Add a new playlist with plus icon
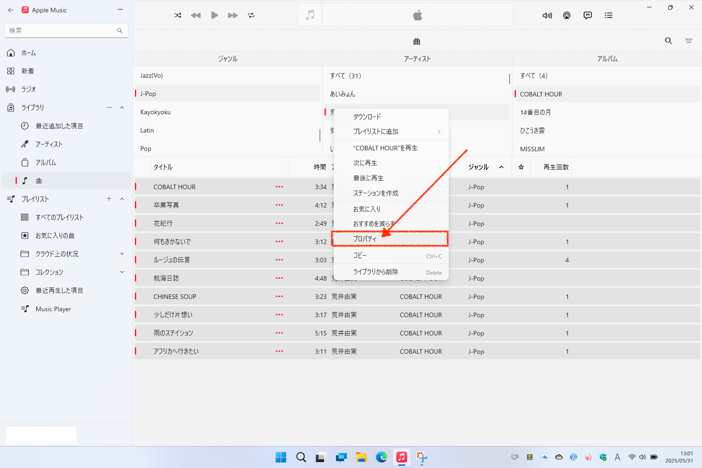The image size is (702, 468). coord(109,199)
